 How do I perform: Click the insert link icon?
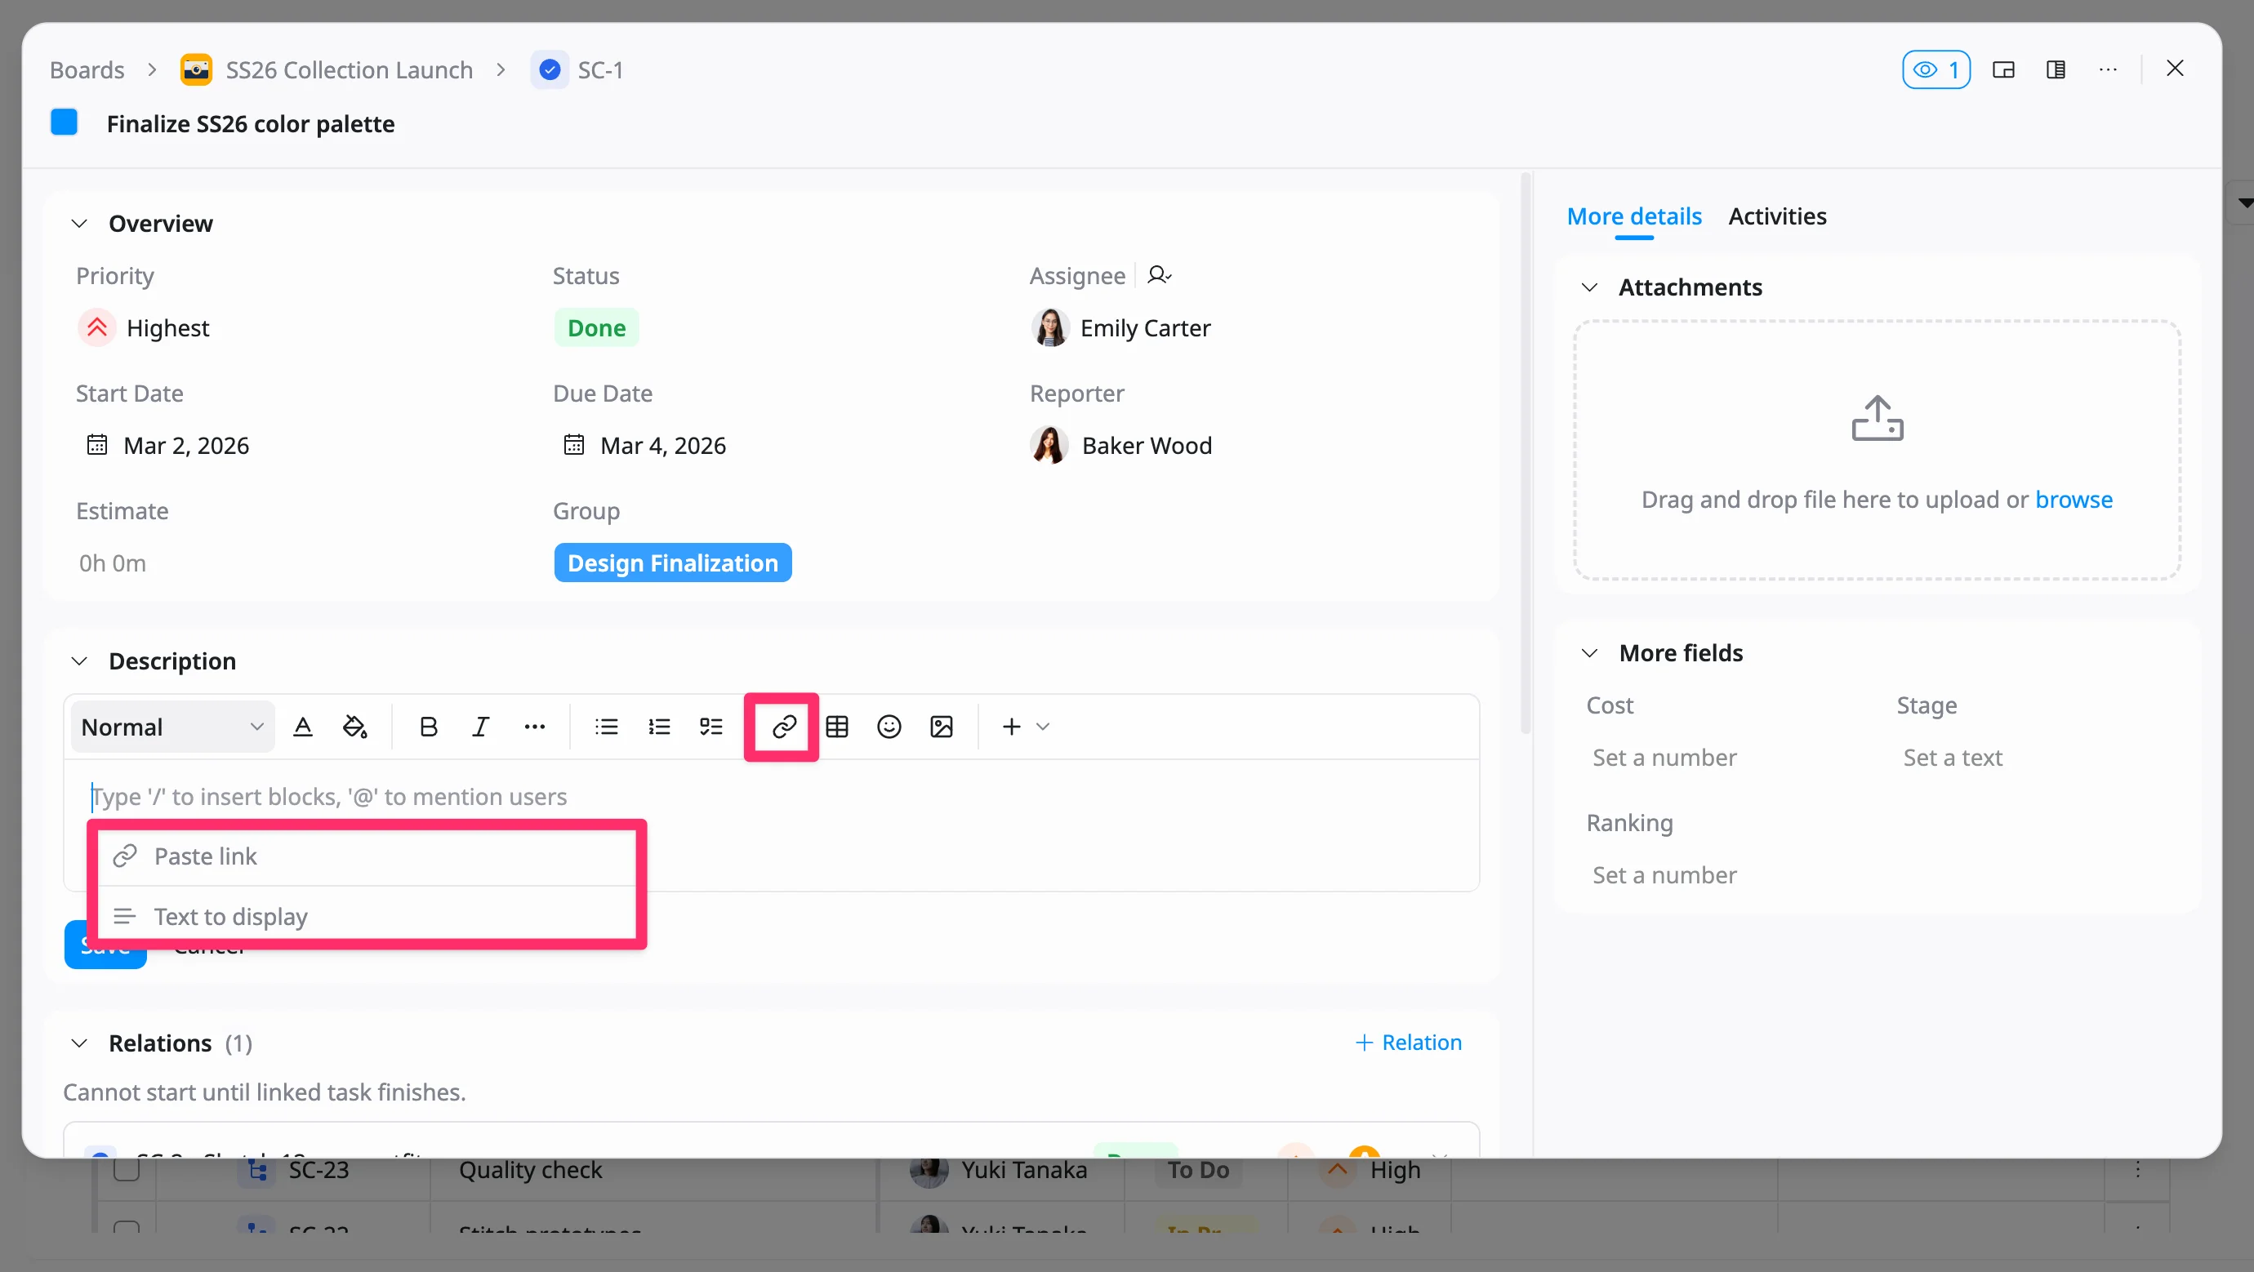(784, 727)
